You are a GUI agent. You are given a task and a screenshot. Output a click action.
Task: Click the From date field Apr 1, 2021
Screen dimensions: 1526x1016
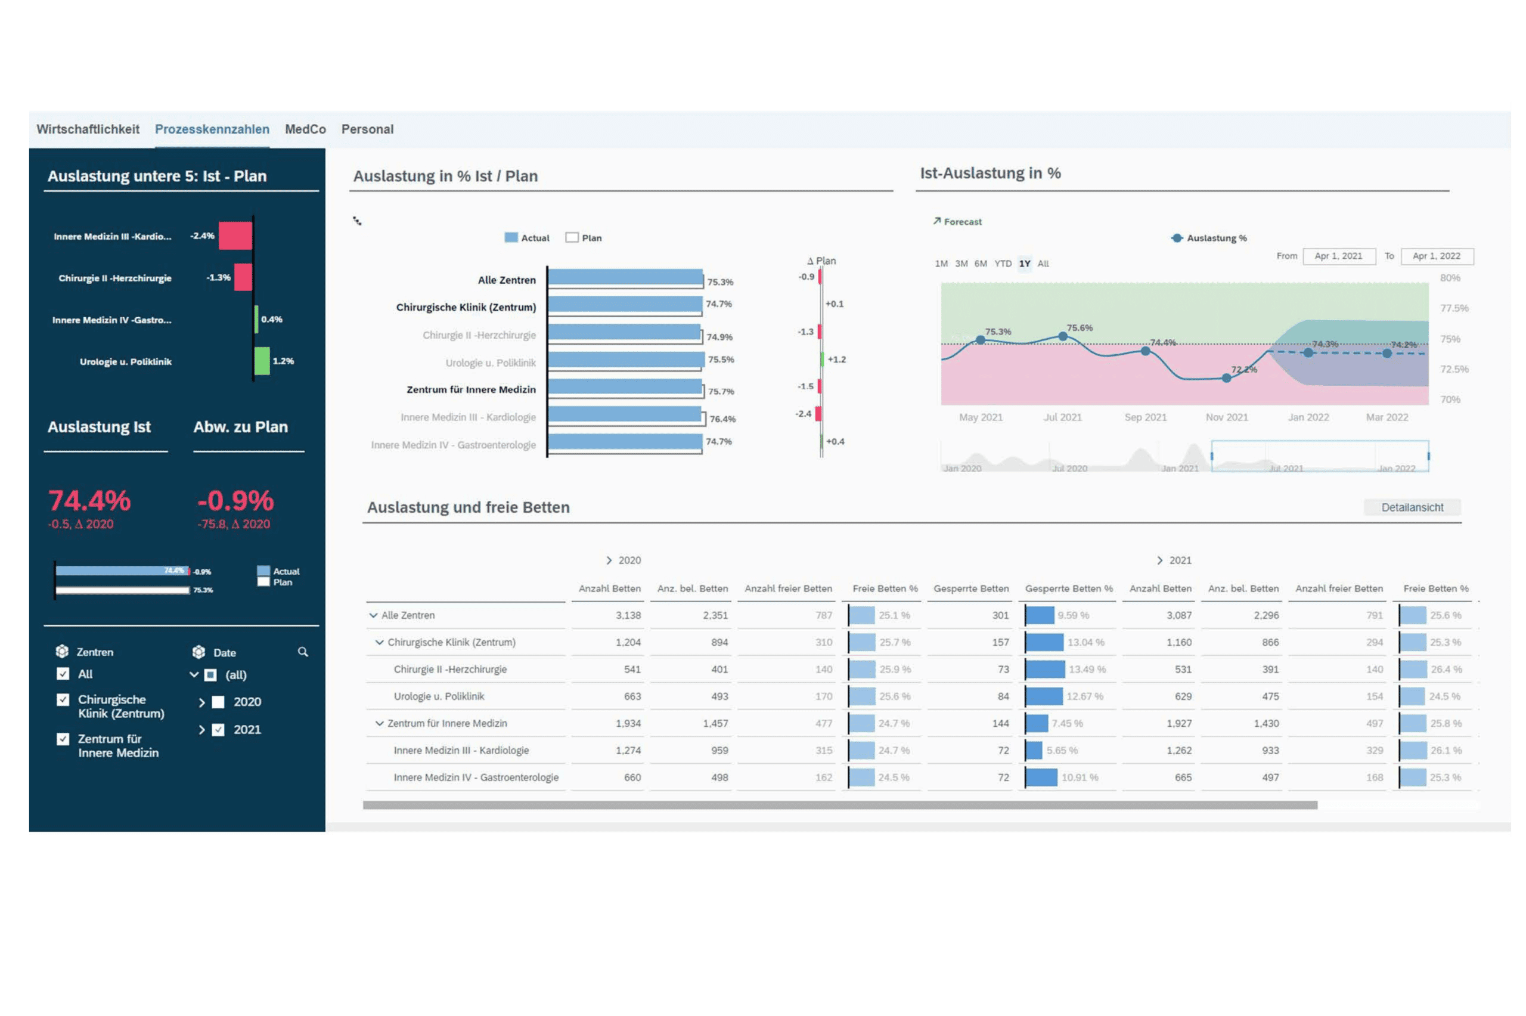coord(1338,256)
